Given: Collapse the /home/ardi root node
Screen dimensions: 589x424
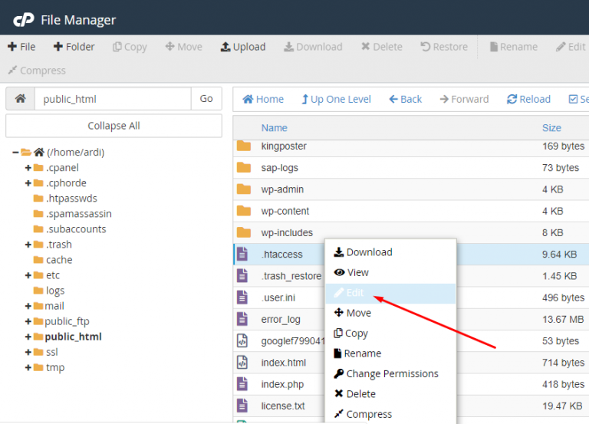Looking at the screenshot, I should click(x=15, y=153).
